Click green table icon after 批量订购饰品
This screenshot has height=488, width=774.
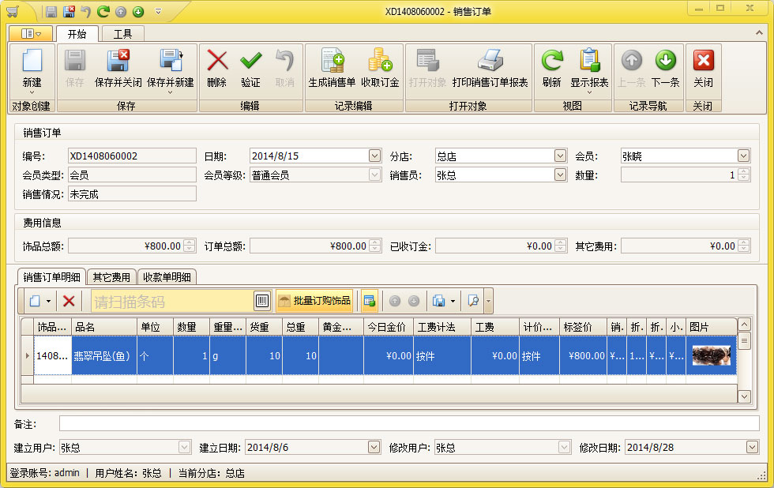pyautogui.click(x=370, y=301)
